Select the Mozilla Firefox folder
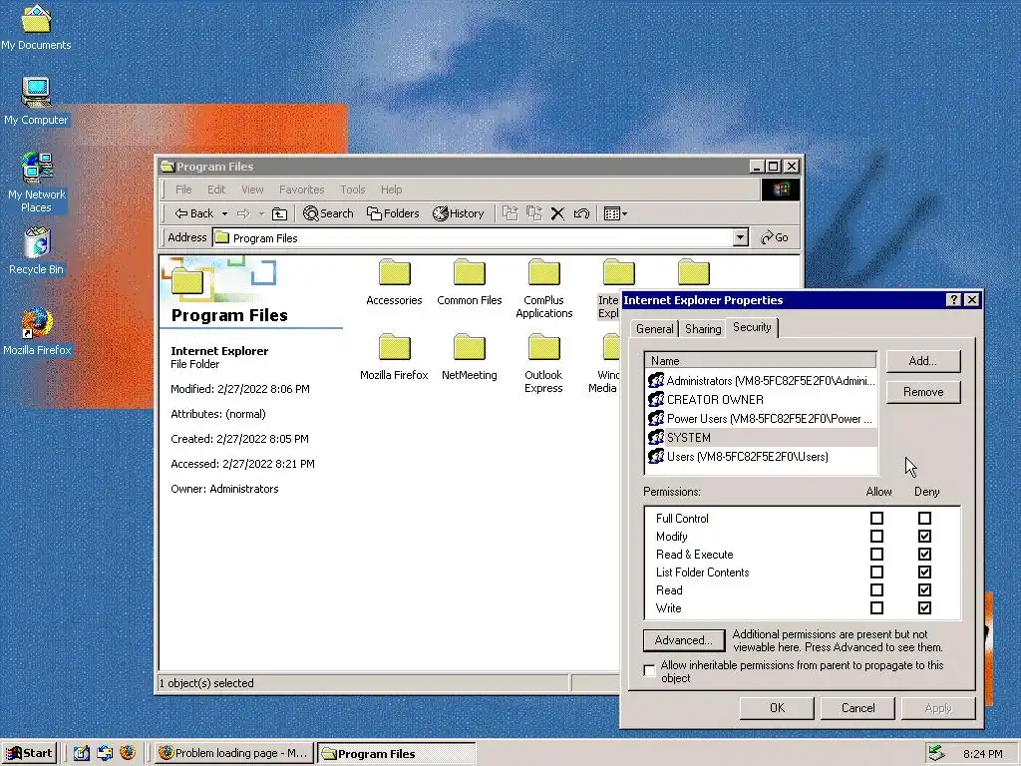Screen dimensions: 1021x766 tap(394, 357)
